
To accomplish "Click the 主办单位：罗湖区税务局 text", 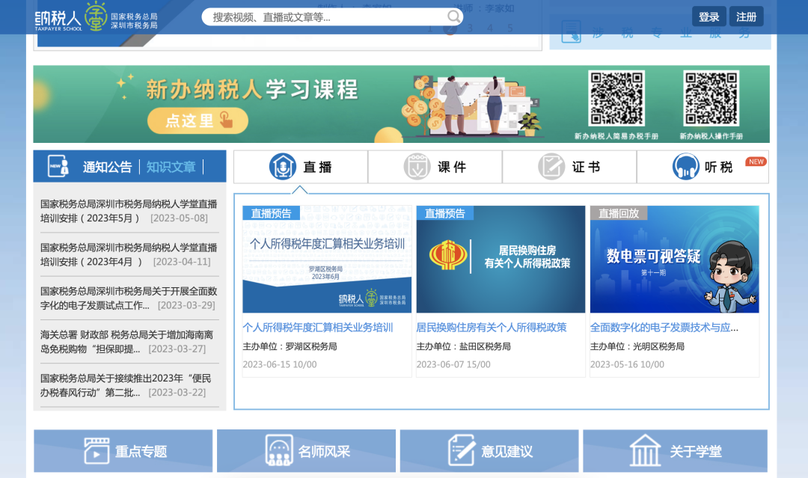I will 290,346.
